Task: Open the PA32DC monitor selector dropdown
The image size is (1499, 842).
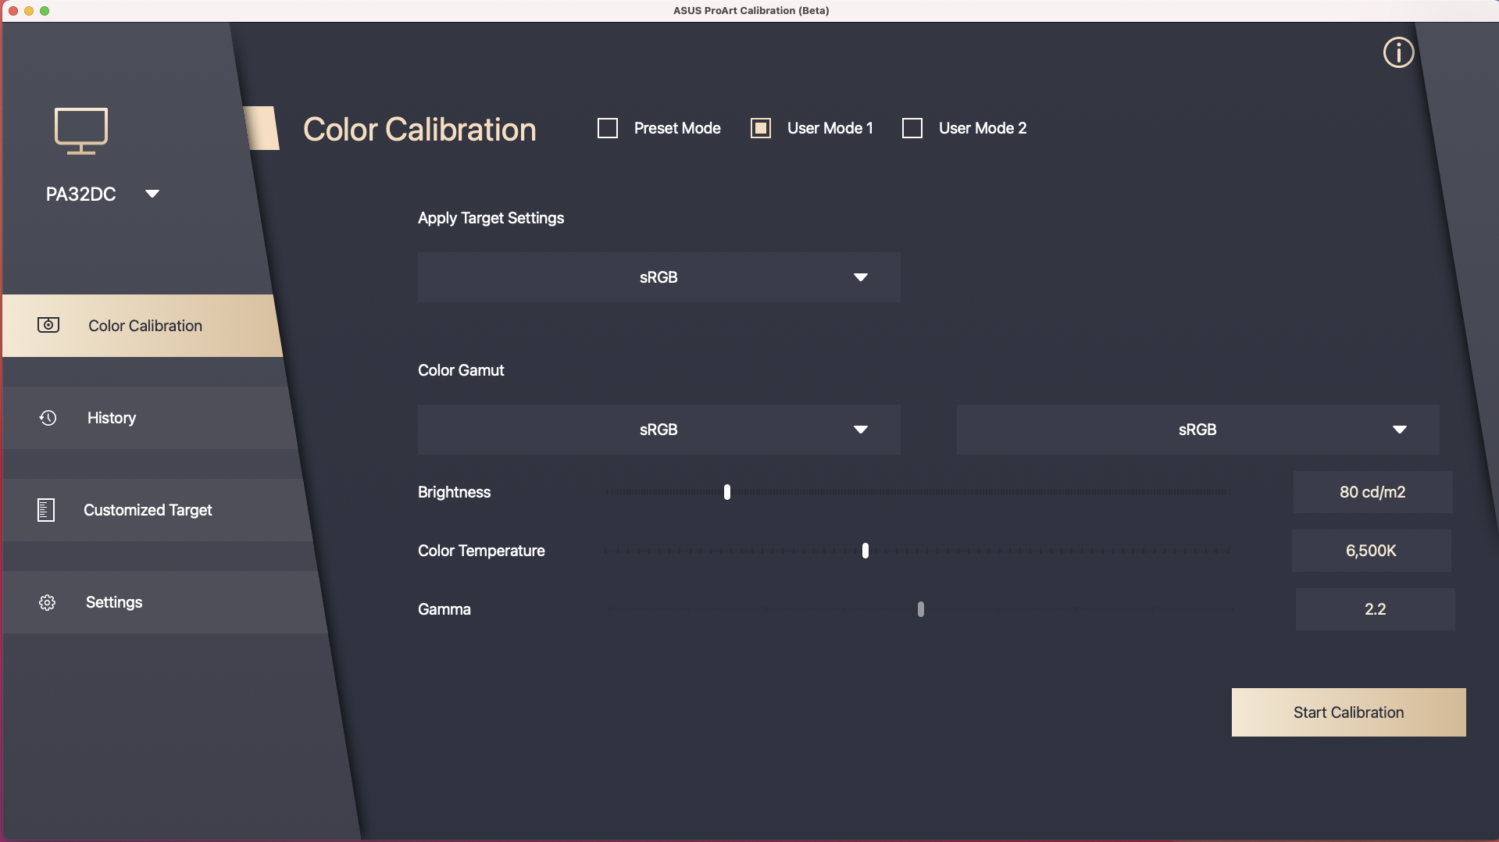Action: [x=152, y=194]
